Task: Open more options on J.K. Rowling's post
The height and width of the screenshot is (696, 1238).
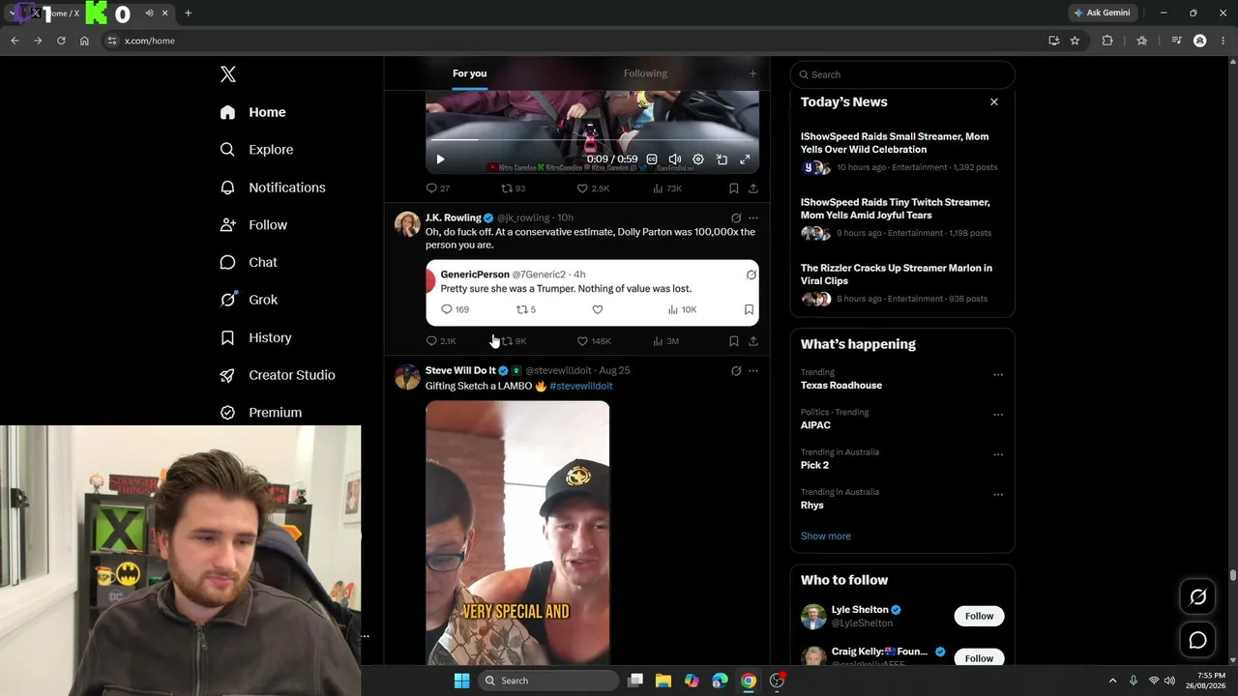Action: pos(753,218)
